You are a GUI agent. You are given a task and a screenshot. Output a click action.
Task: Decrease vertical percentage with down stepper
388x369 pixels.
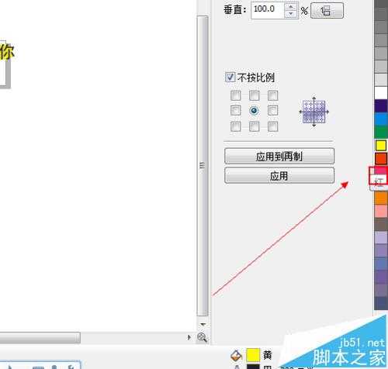291,14
